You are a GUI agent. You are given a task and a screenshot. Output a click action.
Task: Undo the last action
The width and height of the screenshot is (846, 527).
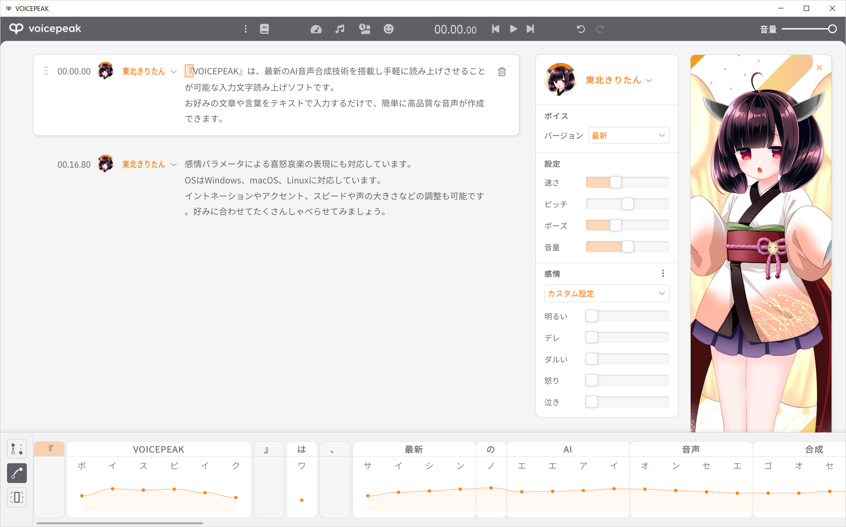coord(581,29)
